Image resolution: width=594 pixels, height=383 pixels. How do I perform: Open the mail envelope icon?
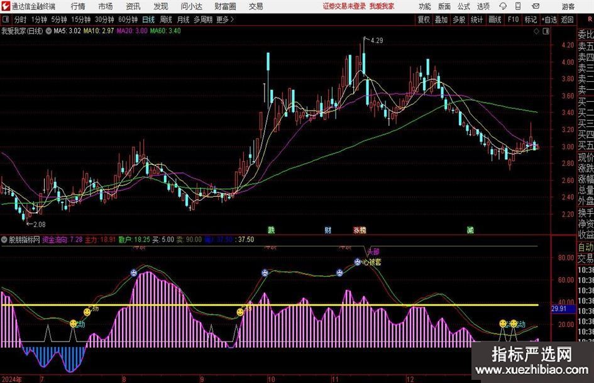click(x=536, y=6)
